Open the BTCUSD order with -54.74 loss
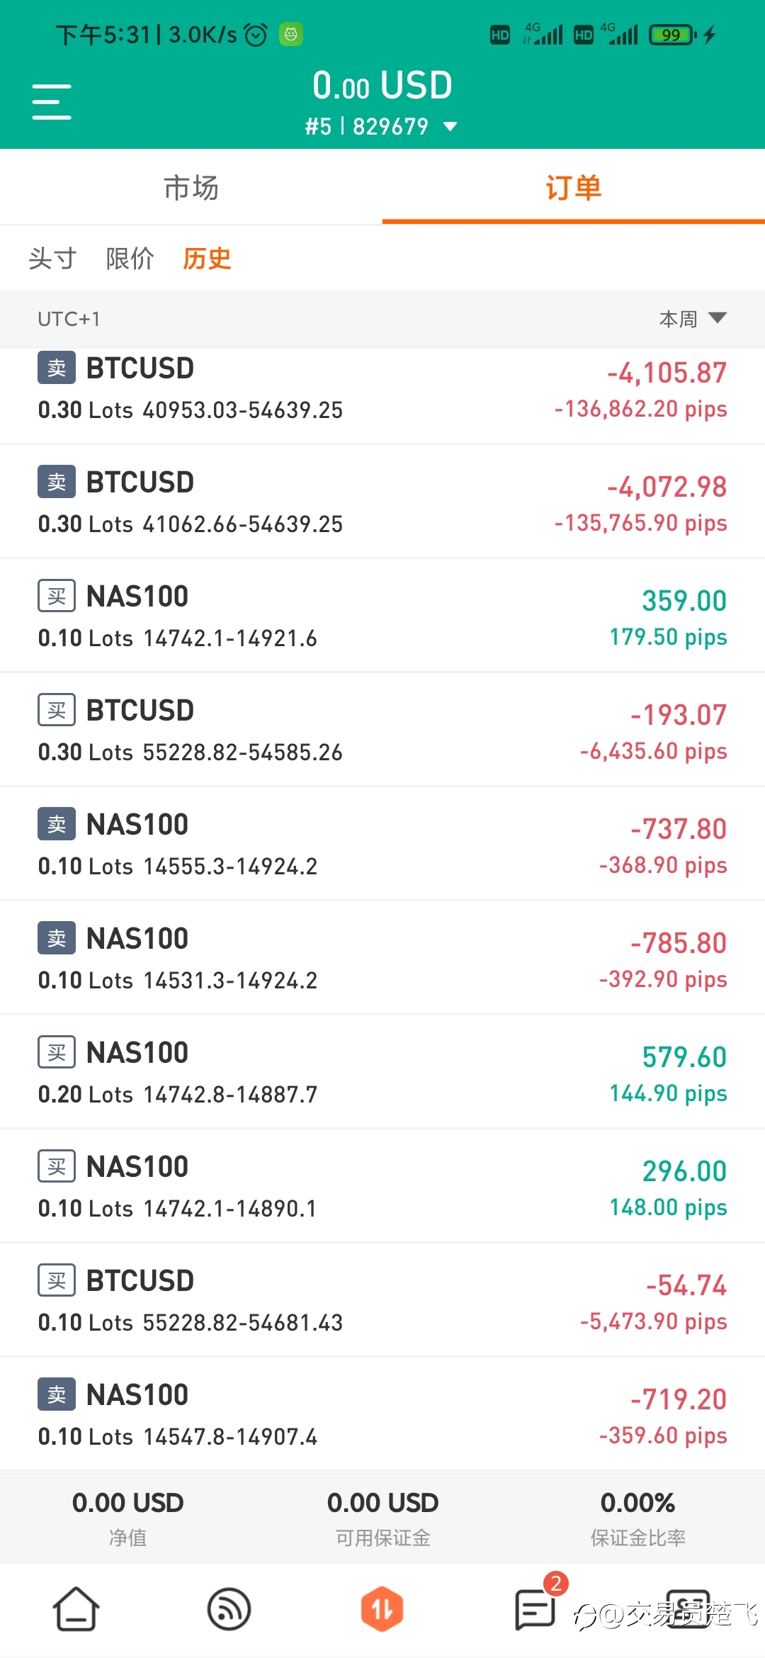This screenshot has height=1658, width=765. point(382,1301)
